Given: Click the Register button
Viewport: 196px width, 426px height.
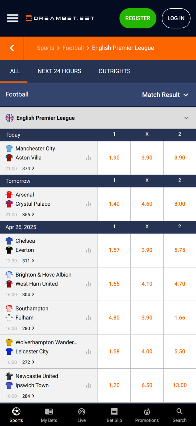Looking at the screenshot, I should tap(138, 18).
